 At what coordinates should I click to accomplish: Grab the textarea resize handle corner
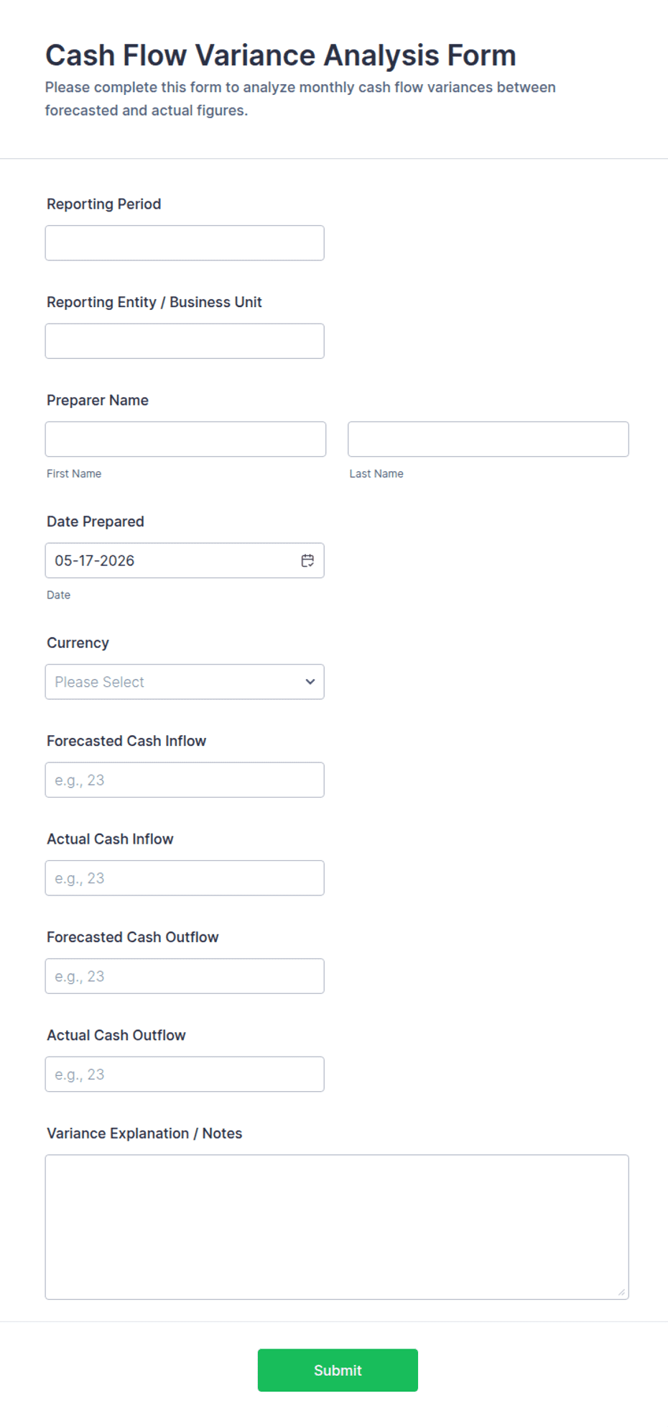(x=621, y=1292)
